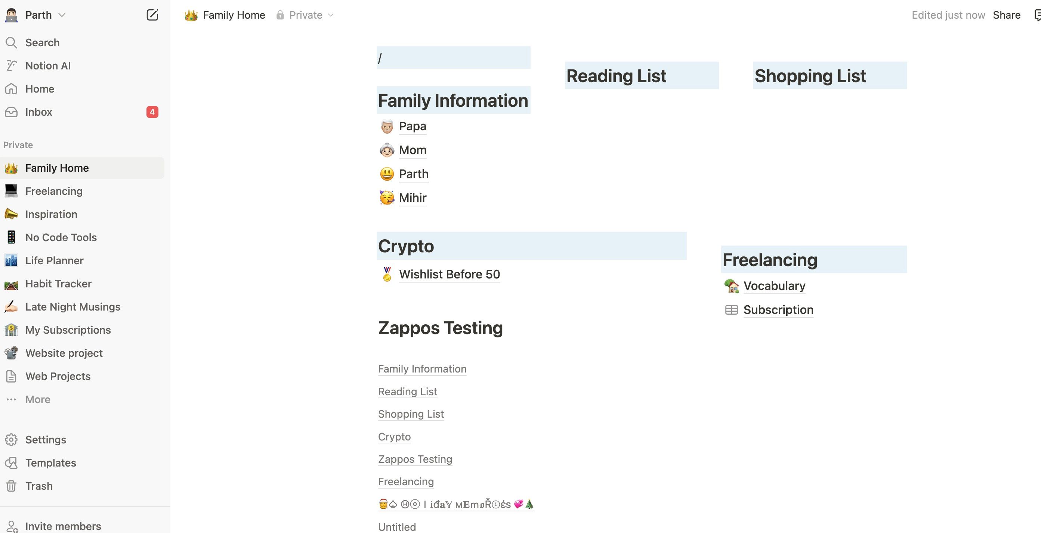Expand the Parth workspace switcher

(x=44, y=15)
